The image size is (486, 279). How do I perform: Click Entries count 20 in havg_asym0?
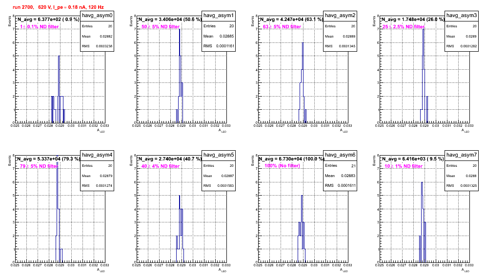[110, 26]
